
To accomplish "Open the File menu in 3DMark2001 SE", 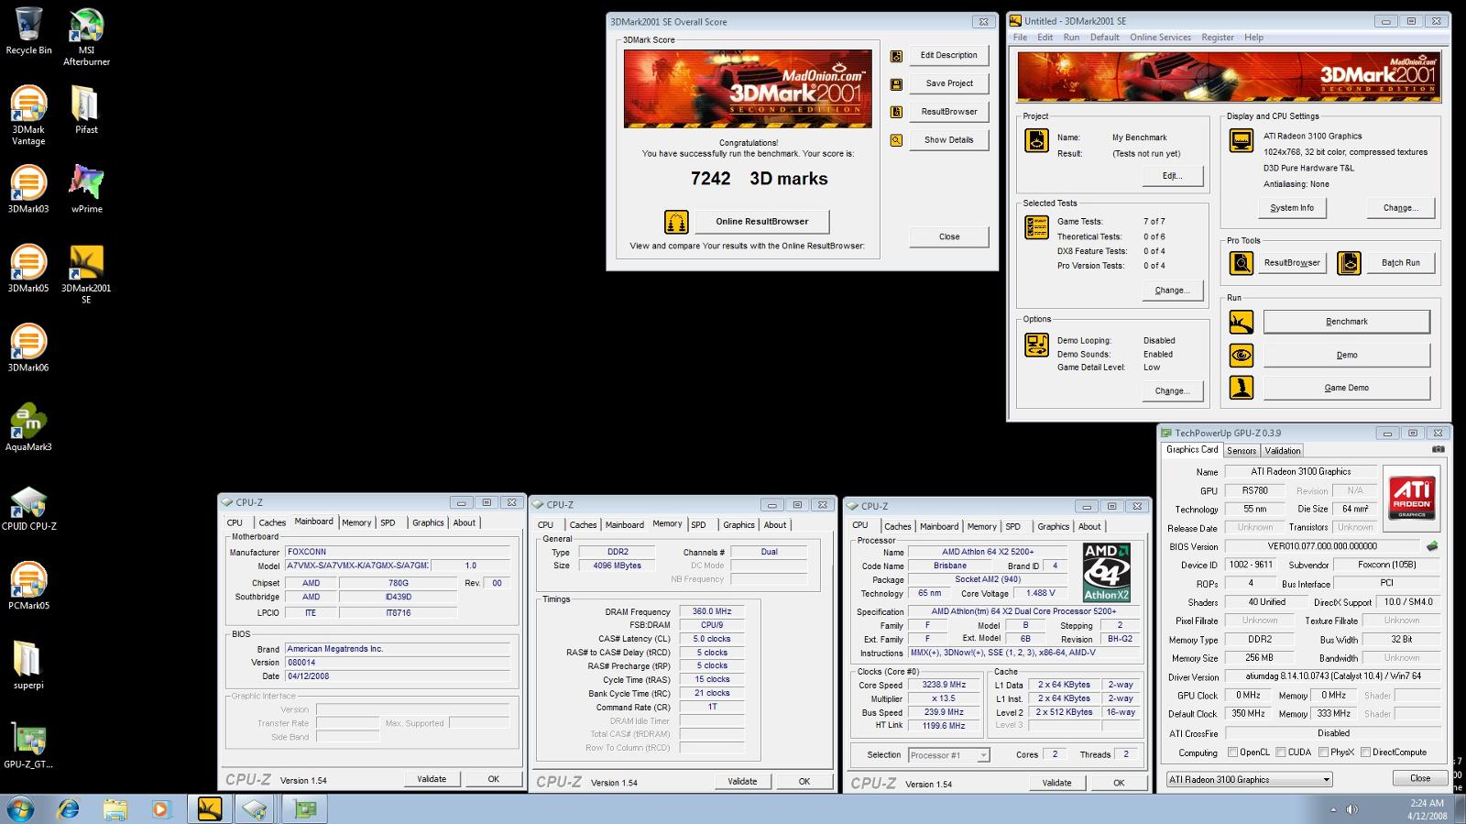I will click(1020, 38).
